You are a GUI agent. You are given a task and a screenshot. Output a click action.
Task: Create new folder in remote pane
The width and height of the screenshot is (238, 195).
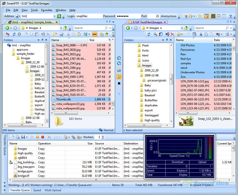point(55,34)
